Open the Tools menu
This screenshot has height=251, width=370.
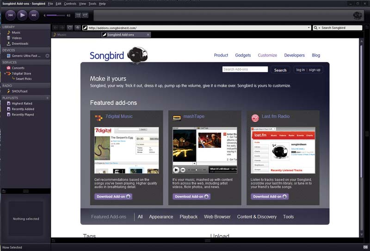pyautogui.click(x=92, y=4)
